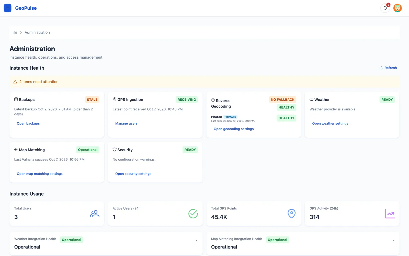The image size is (409, 256).
Task: Click the GPS Activity chart icon
Action: tap(390, 214)
